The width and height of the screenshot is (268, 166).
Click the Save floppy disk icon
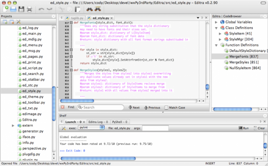21,9
